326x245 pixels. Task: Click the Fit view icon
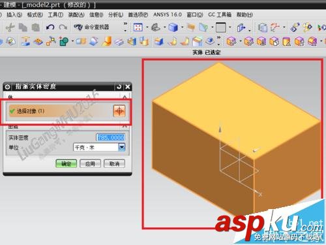pyautogui.click(x=138, y=27)
